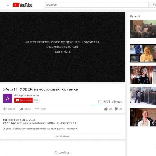Focus the Search input field
Screen dimensions: 156x156
(x=97, y=5)
